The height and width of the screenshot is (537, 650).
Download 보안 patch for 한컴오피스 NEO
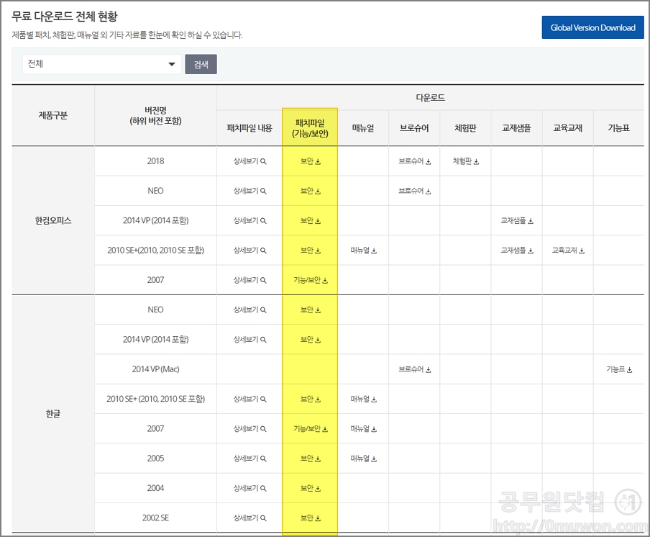(x=311, y=191)
